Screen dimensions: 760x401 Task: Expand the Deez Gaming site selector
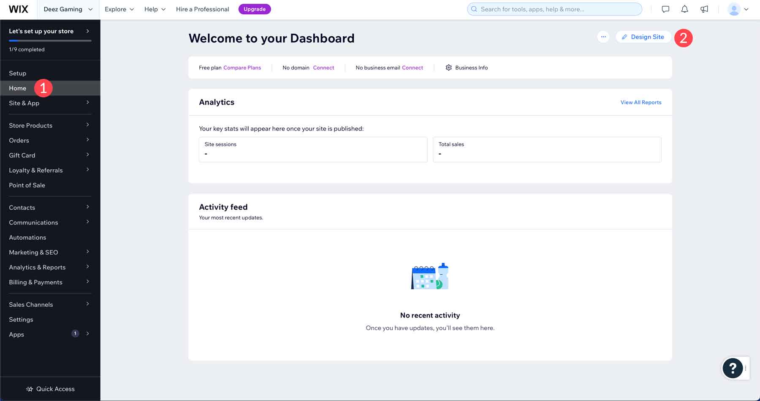[x=67, y=9]
